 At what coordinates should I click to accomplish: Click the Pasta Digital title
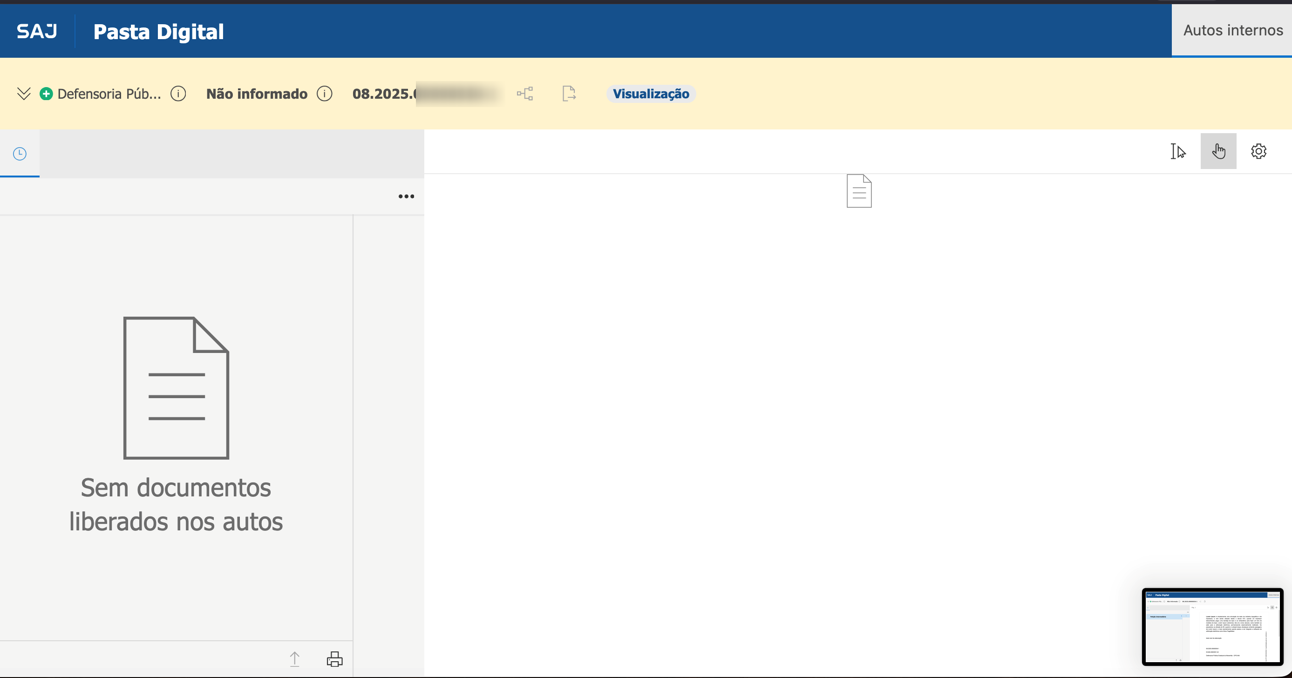click(158, 32)
